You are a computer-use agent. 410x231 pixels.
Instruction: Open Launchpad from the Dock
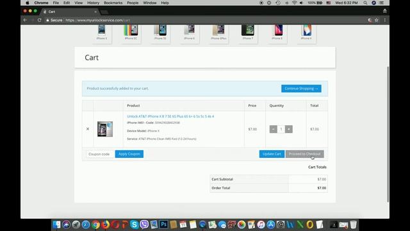tap(76, 225)
